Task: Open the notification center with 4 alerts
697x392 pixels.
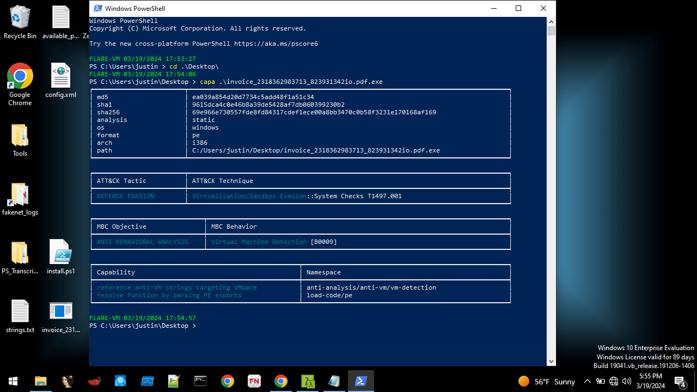Action: 680,381
